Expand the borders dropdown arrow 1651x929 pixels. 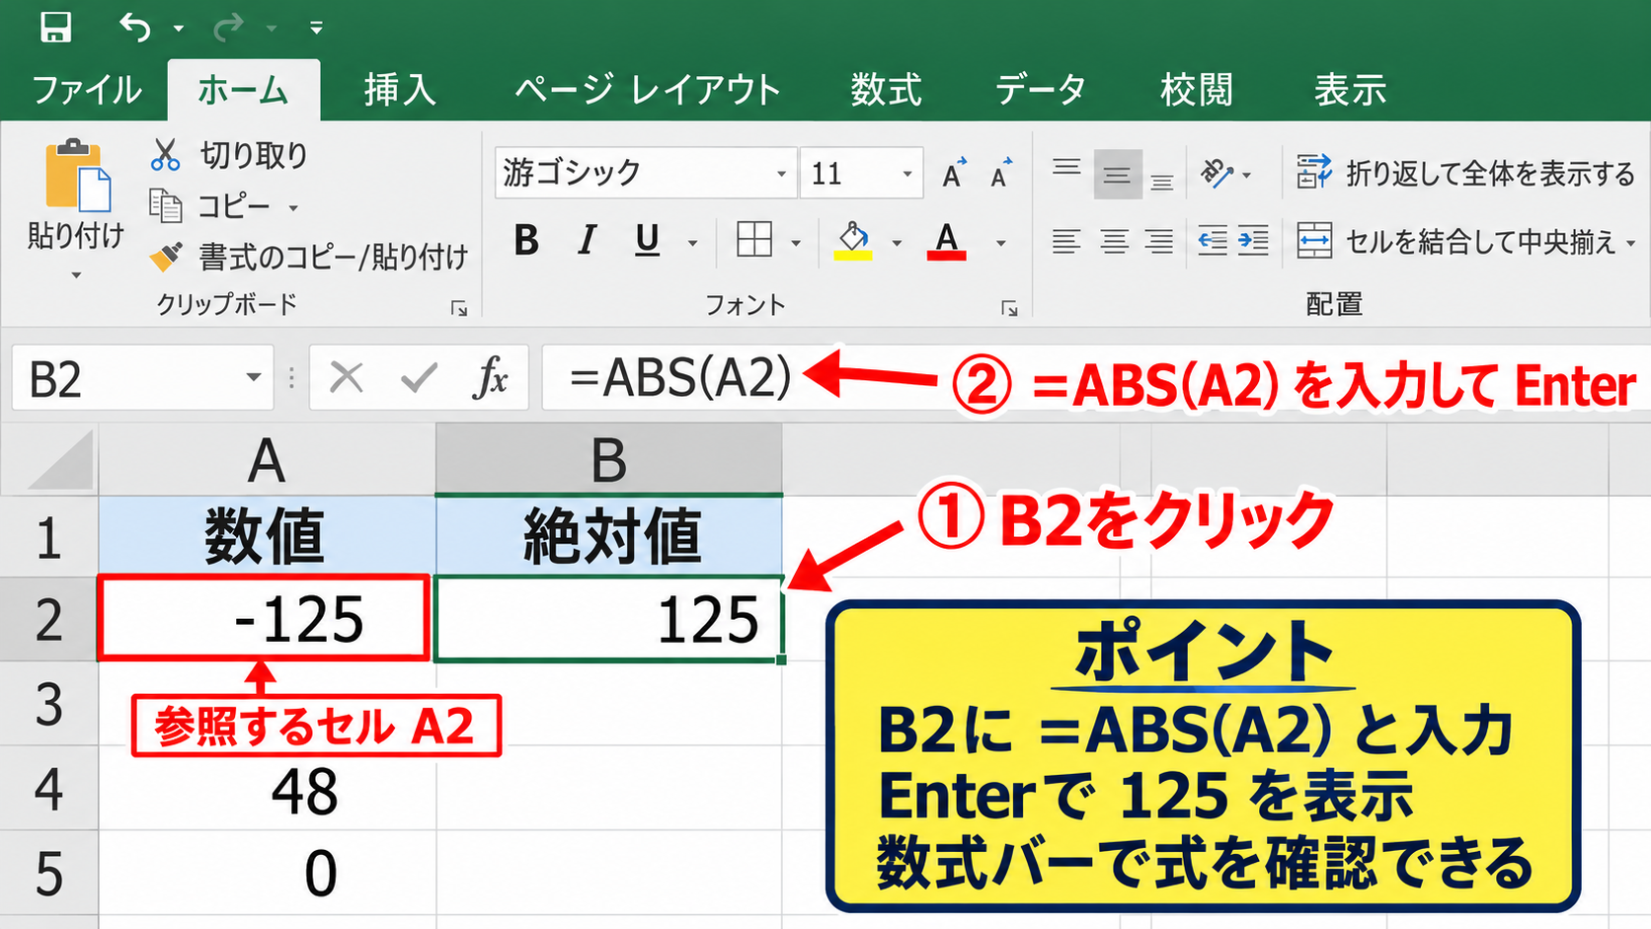[x=796, y=243]
